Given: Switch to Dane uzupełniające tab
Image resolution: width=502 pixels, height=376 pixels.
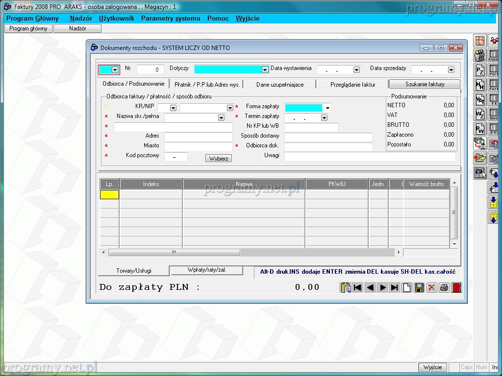Looking at the screenshot, I should 280,84.
